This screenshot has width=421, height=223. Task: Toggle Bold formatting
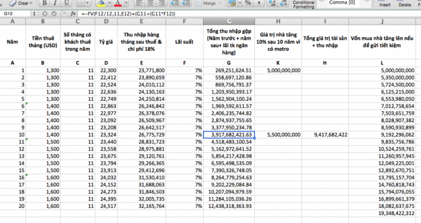tap(44, 3)
